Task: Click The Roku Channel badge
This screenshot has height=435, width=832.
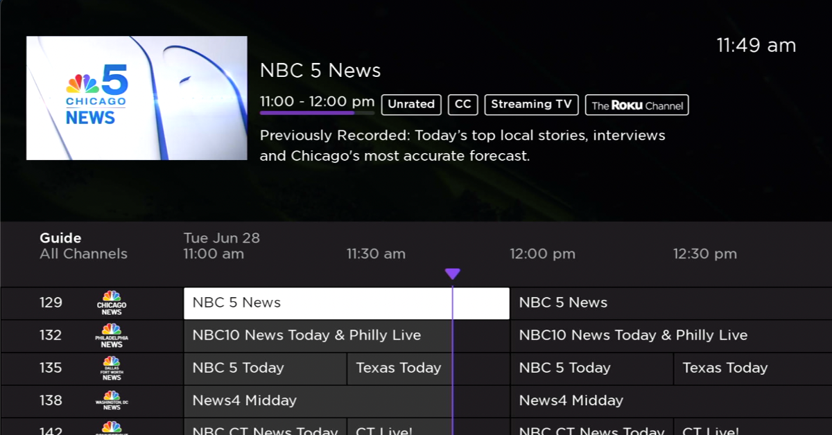Action: (x=637, y=105)
